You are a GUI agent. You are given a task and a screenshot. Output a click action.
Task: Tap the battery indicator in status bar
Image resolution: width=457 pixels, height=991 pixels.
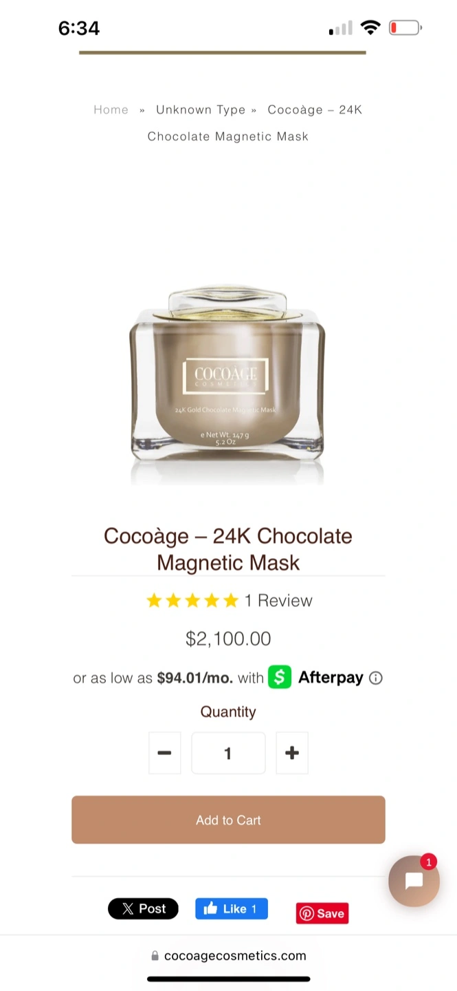click(x=405, y=28)
